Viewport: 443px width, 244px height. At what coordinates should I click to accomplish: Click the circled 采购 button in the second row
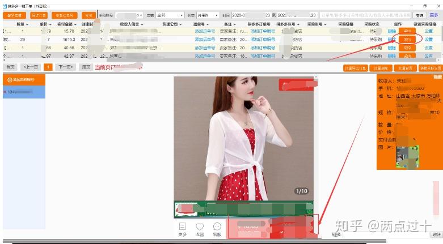click(407, 40)
